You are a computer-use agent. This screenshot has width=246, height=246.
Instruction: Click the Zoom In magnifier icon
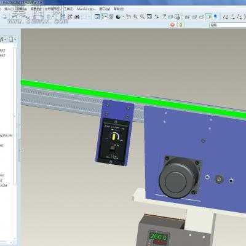(135, 17)
